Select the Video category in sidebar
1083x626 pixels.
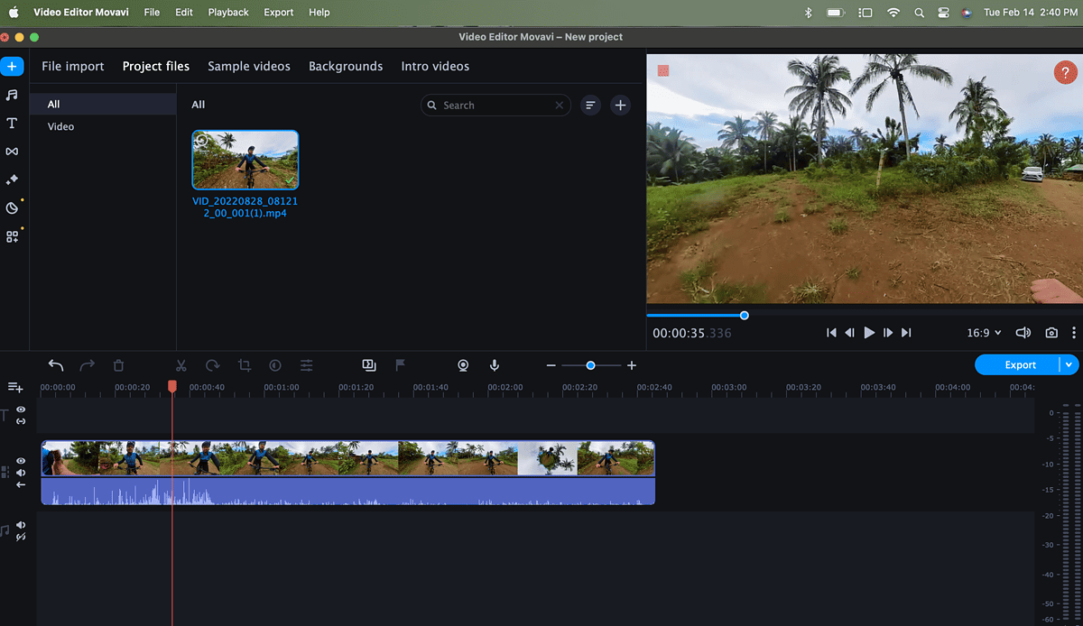click(61, 127)
